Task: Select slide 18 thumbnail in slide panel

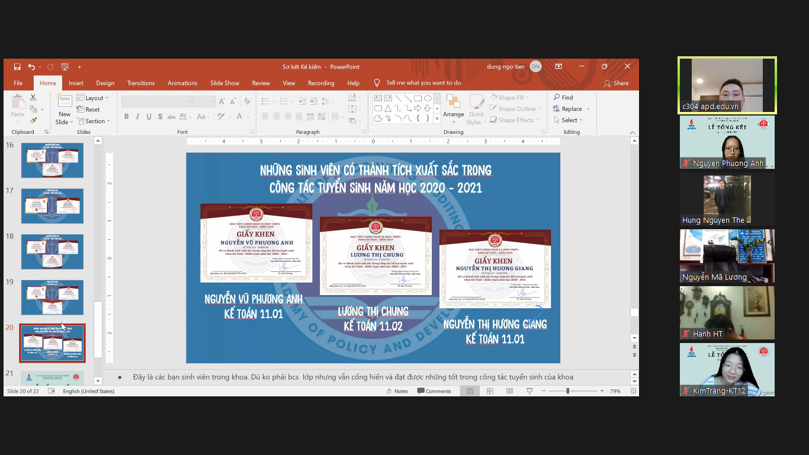Action: pyautogui.click(x=52, y=251)
